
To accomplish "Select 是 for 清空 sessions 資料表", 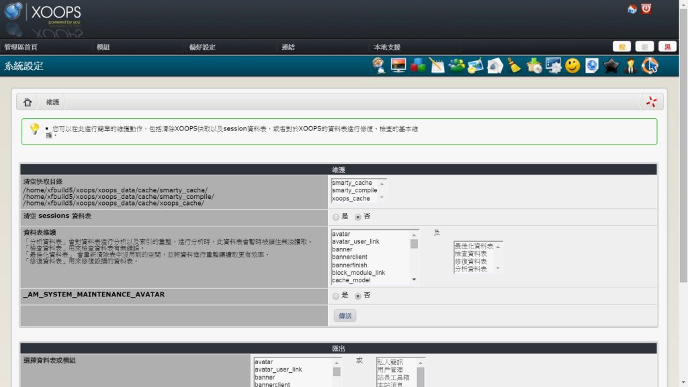I will click(x=336, y=217).
